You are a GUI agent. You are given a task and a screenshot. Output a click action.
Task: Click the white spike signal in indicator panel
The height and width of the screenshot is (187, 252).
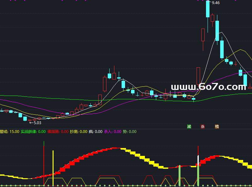198,160
